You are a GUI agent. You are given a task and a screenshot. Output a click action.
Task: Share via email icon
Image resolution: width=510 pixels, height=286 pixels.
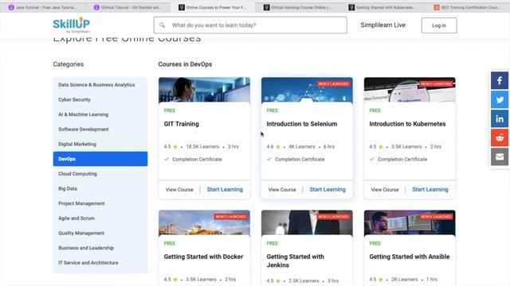(x=500, y=157)
